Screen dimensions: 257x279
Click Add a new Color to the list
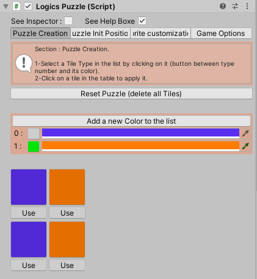point(131,121)
